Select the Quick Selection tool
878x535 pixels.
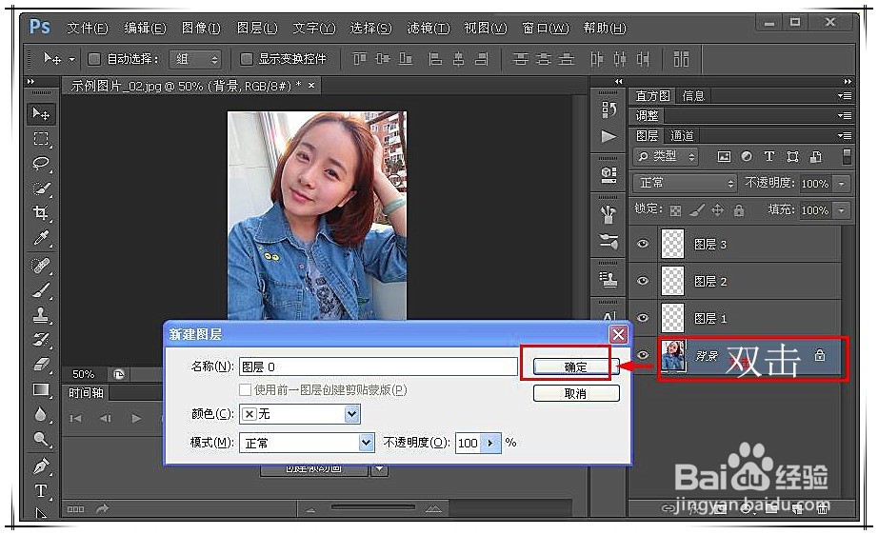[x=41, y=188]
